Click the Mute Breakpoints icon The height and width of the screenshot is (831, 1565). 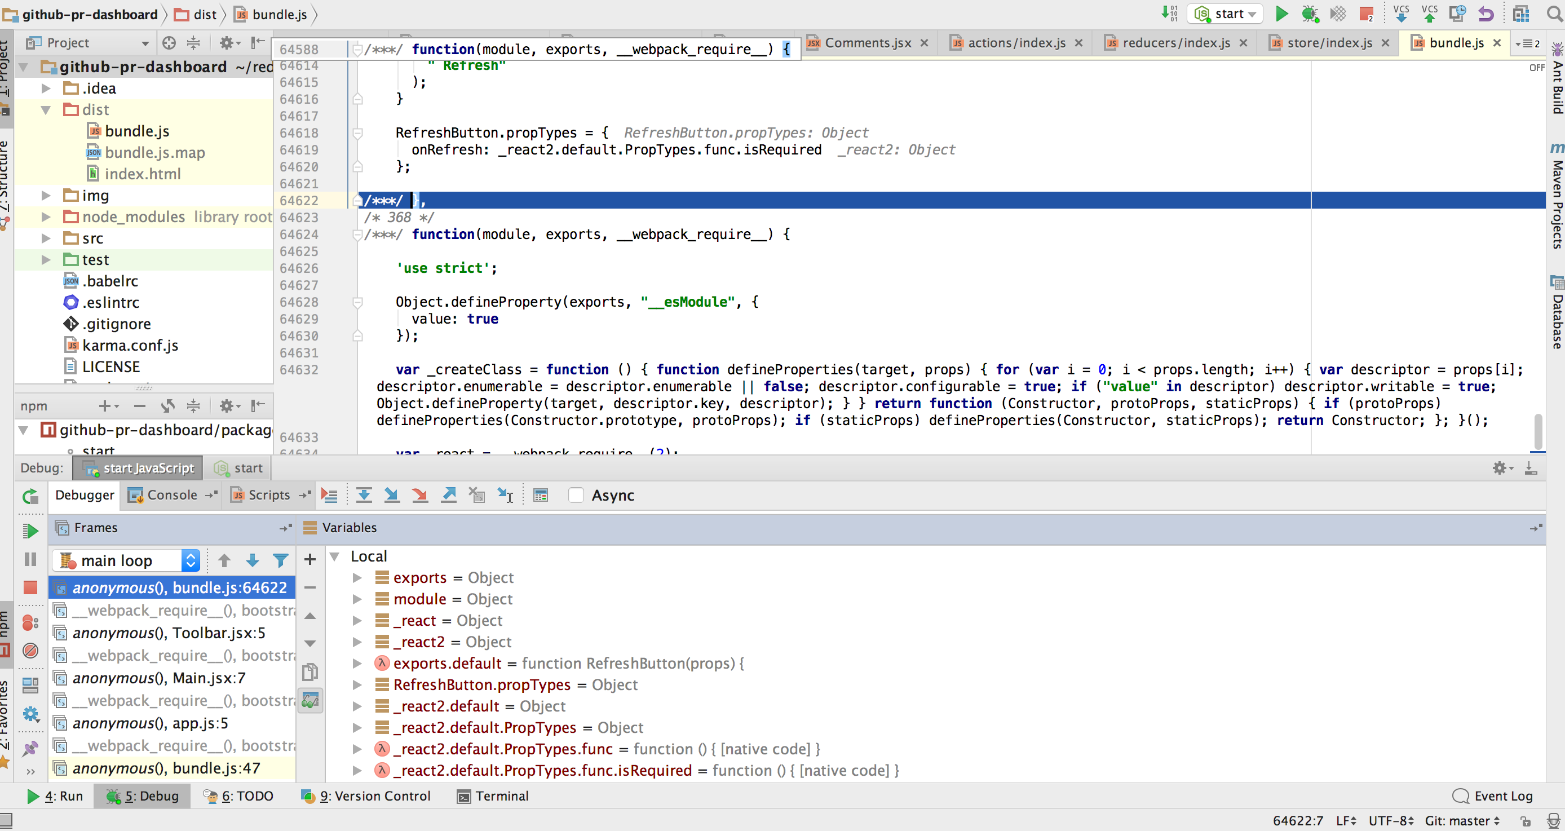coord(30,651)
